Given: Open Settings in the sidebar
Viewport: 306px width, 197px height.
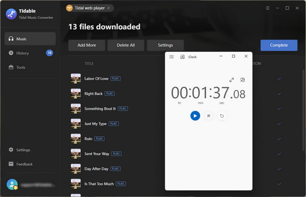Looking at the screenshot, I should click(x=30, y=150).
